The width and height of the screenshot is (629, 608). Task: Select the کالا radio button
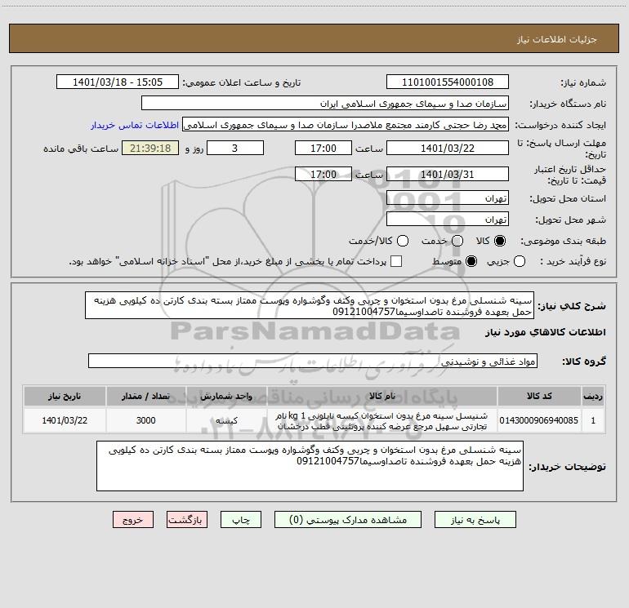tap(500, 241)
